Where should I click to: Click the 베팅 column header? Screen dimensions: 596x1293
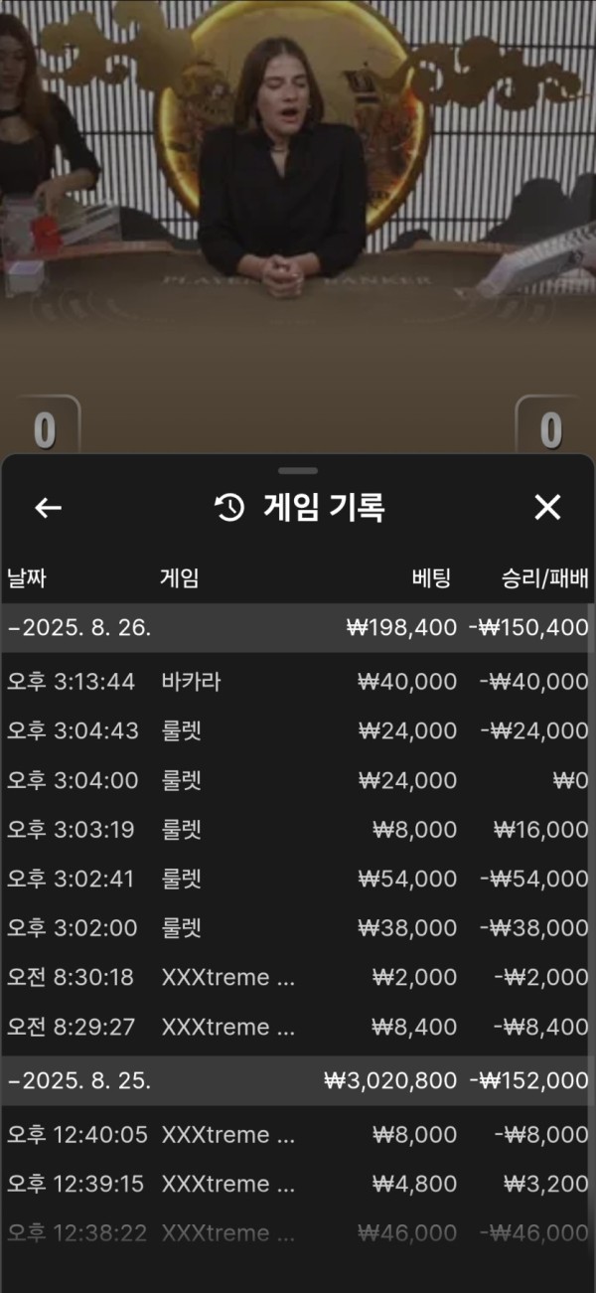coord(431,578)
